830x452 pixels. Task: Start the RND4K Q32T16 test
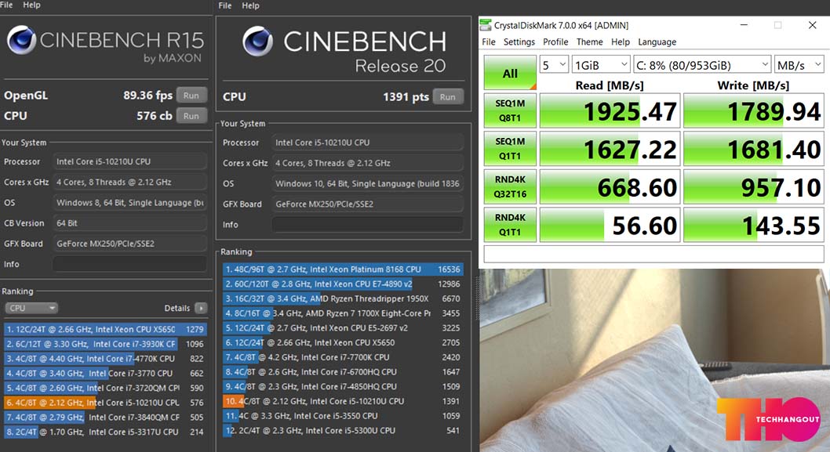510,186
